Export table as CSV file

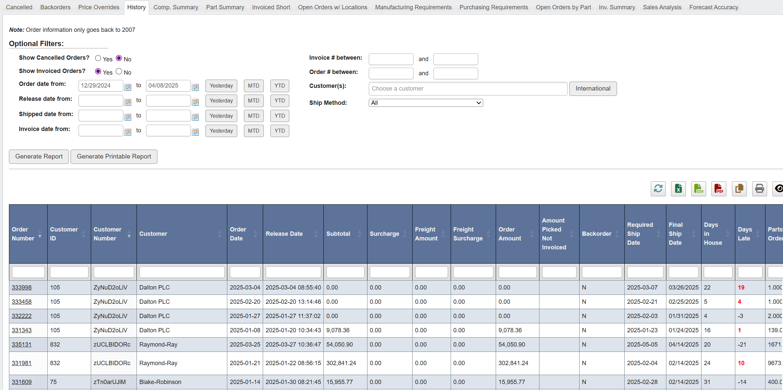pos(698,189)
